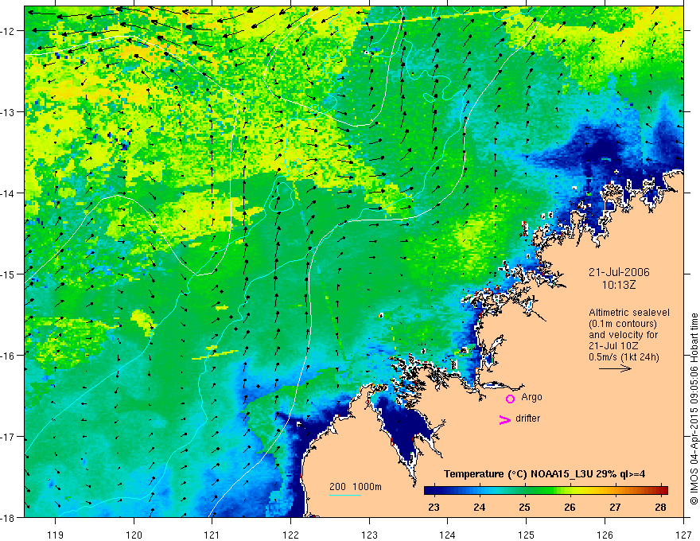Click the latitude axis label '-17'
Viewport: 700px width, 541px height.
pos(9,437)
